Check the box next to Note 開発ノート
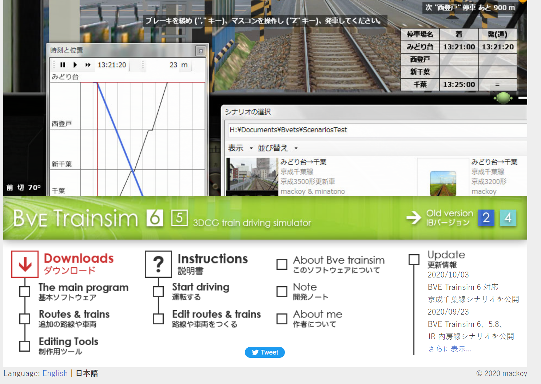Screen dimensions: 541x384 coord(282,291)
